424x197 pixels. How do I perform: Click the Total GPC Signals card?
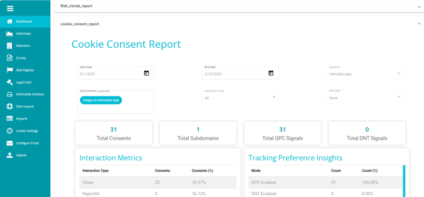pyautogui.click(x=283, y=133)
